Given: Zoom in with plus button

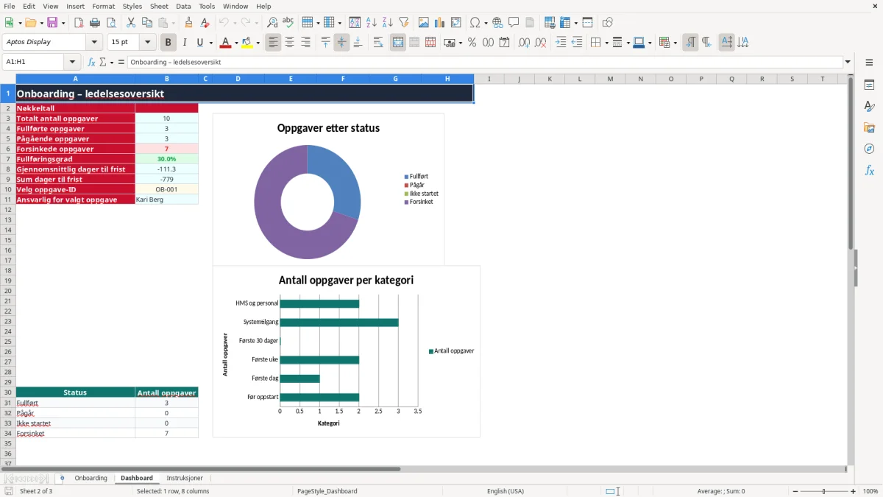Looking at the screenshot, I should 854,491.
